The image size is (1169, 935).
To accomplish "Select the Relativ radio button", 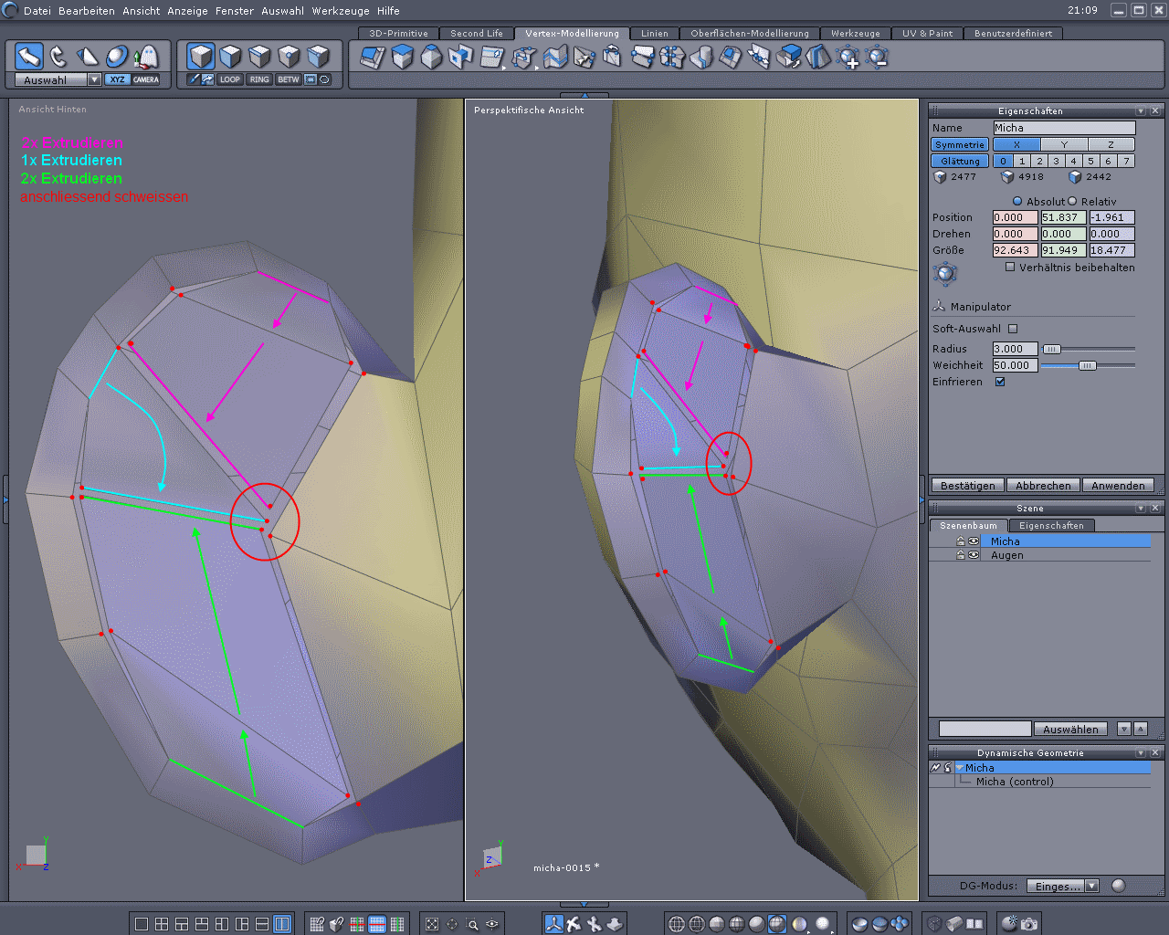I will (x=1072, y=202).
